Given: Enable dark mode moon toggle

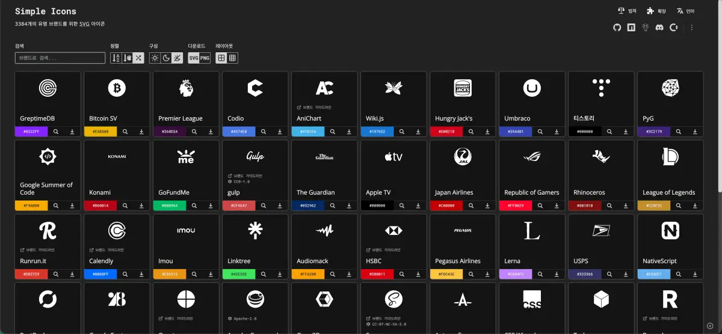Looking at the screenshot, I should [166, 58].
